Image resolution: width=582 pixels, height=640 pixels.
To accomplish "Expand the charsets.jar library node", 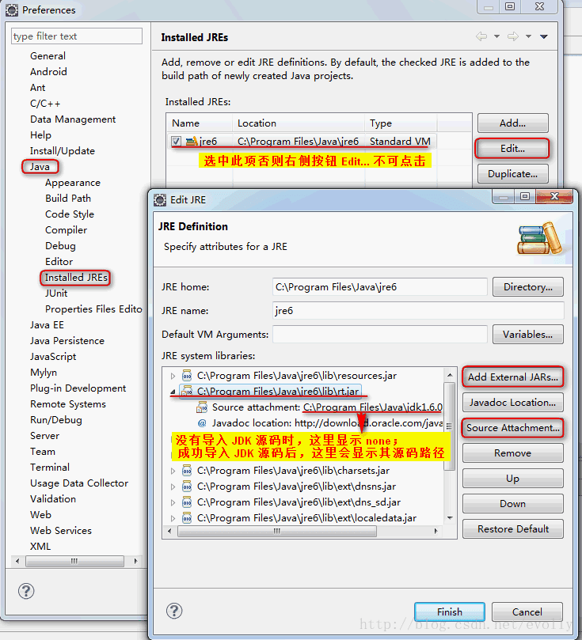I will coord(173,471).
